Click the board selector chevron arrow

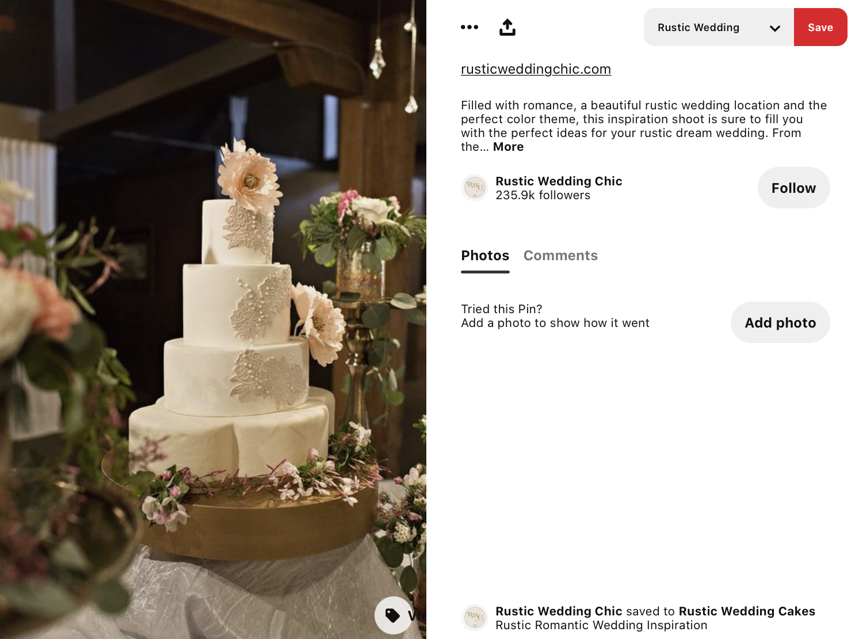pyautogui.click(x=775, y=28)
